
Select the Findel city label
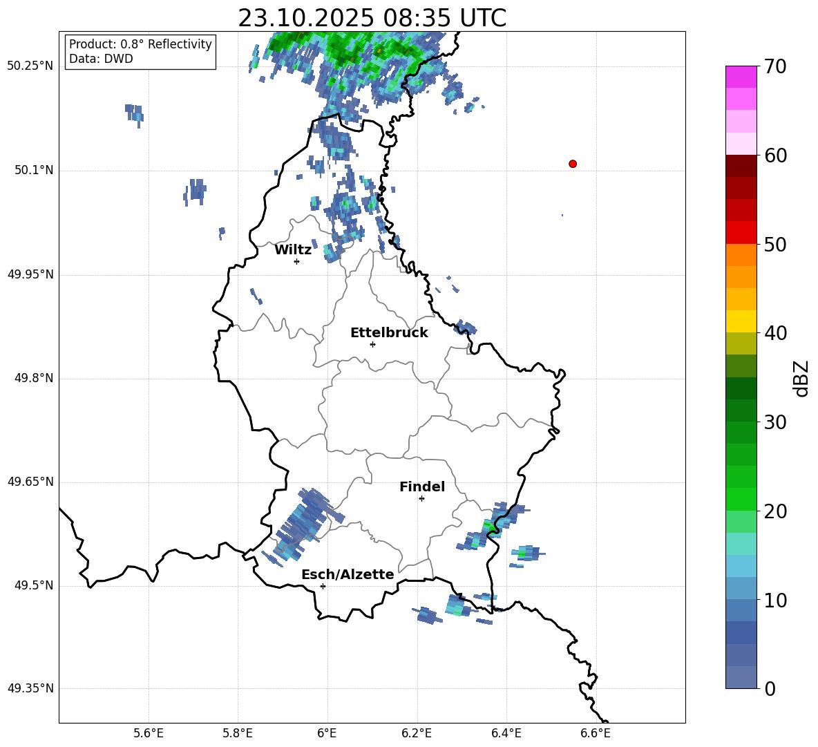[x=422, y=486]
